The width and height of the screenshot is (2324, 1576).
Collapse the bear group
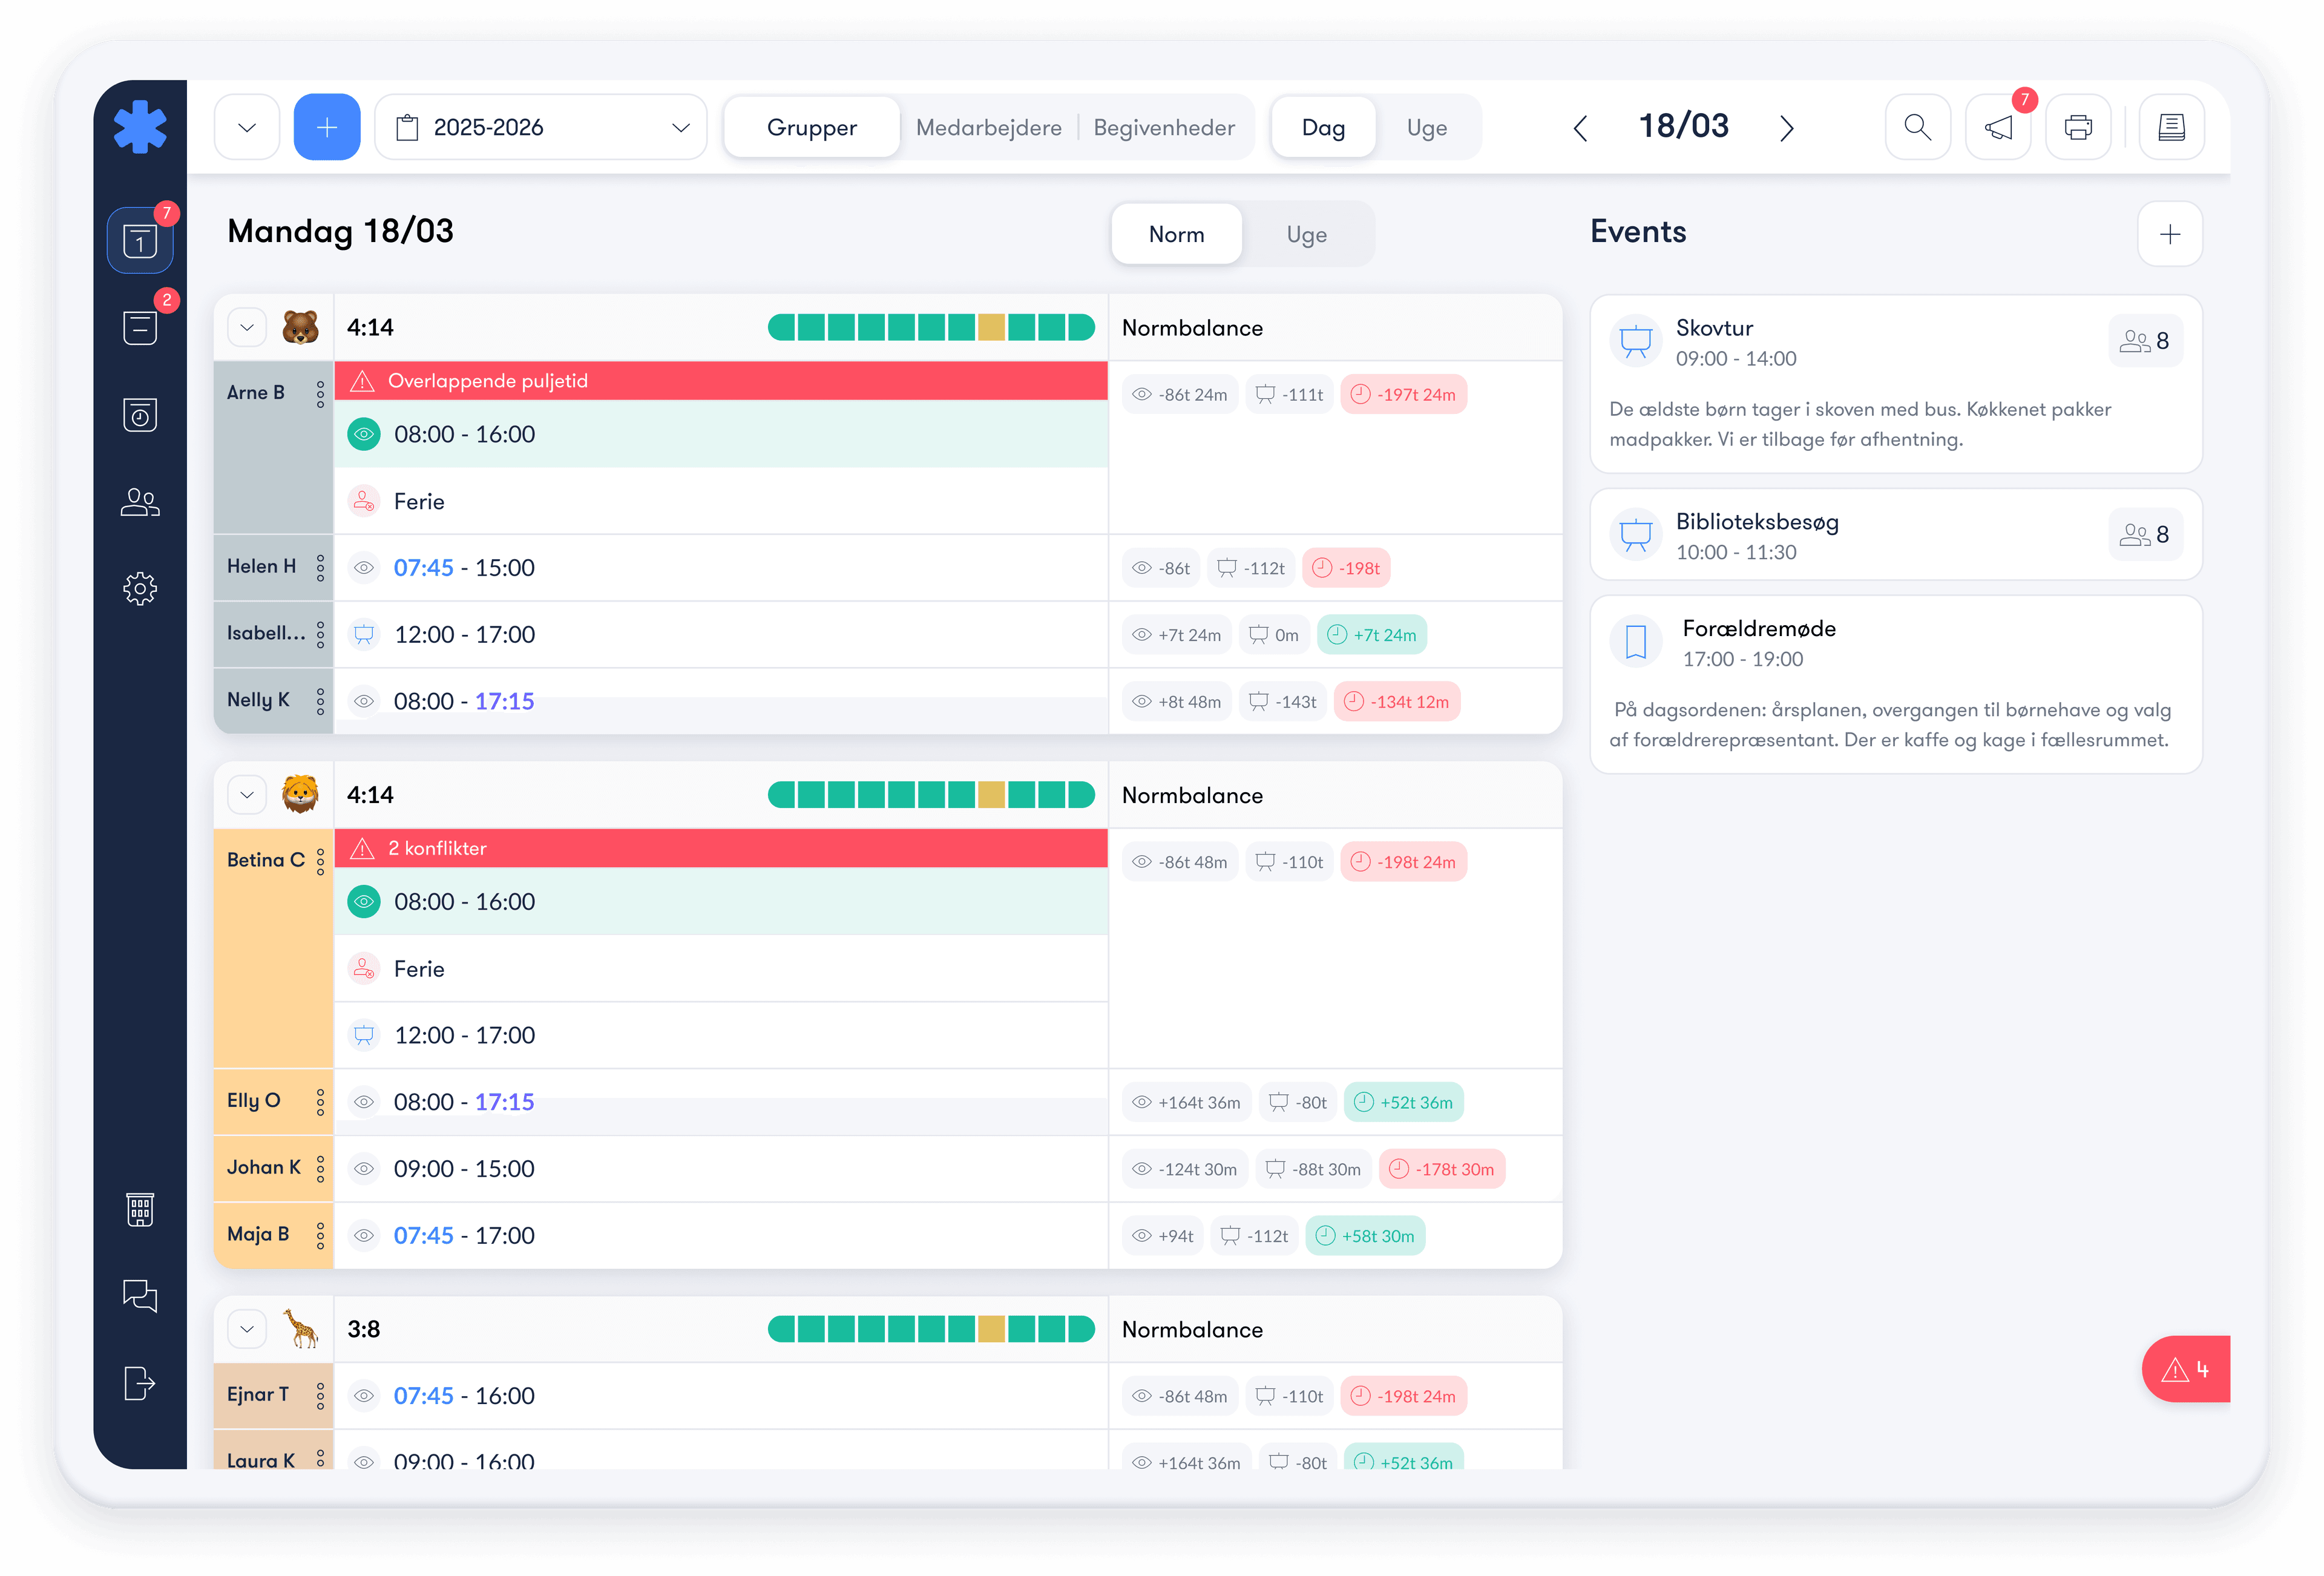coord(247,327)
